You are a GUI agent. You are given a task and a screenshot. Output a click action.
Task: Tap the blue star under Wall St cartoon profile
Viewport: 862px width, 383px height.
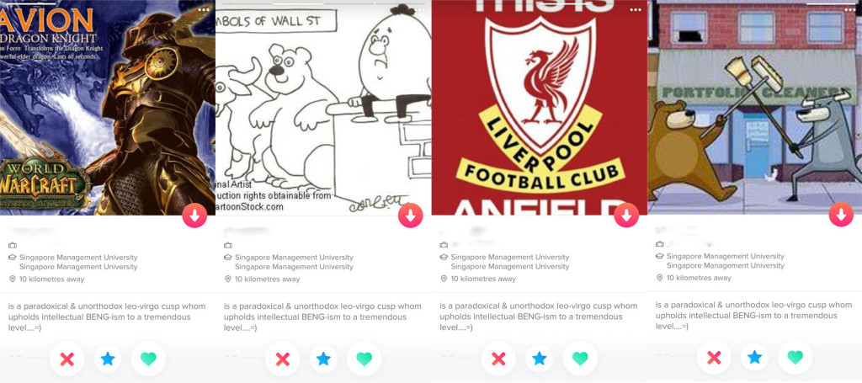point(323,359)
